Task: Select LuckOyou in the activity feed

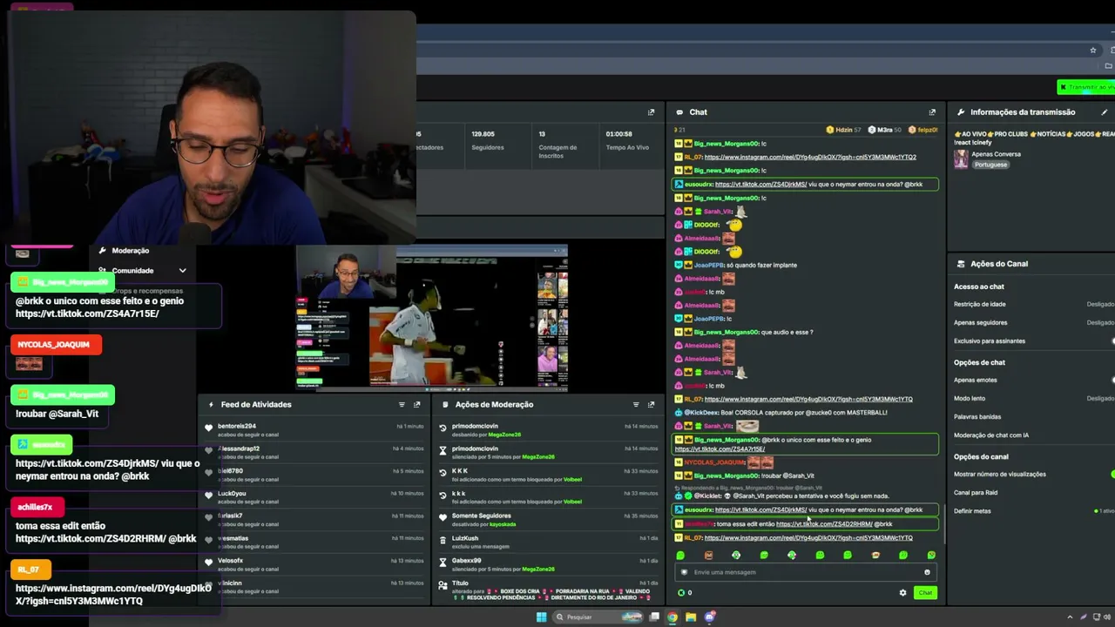Action: (x=315, y=497)
